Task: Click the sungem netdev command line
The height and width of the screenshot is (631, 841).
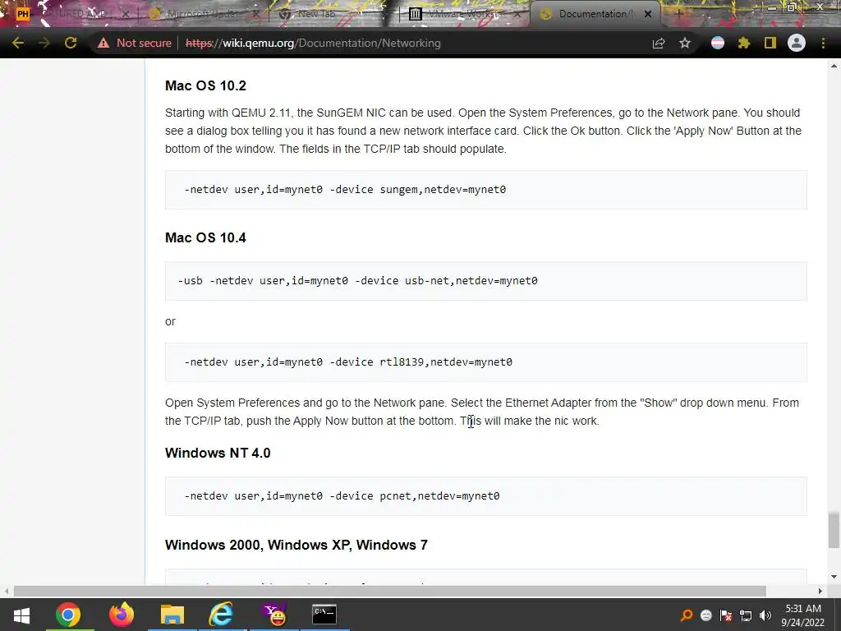Action: 345,190
